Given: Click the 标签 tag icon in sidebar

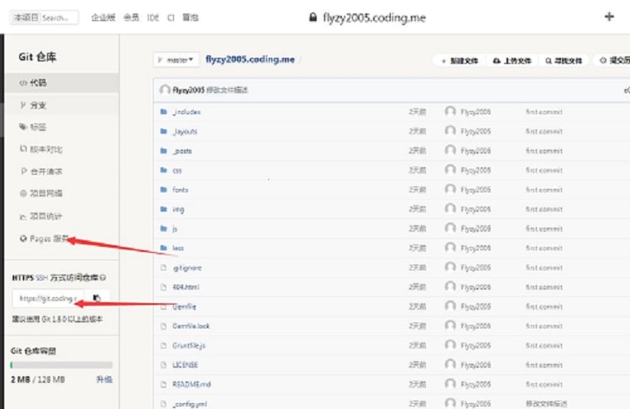Looking at the screenshot, I should coord(24,127).
